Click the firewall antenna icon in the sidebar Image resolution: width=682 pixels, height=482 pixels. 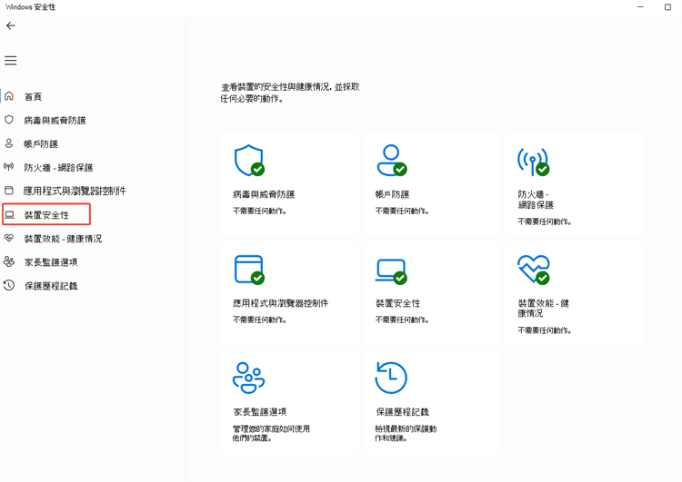9,167
